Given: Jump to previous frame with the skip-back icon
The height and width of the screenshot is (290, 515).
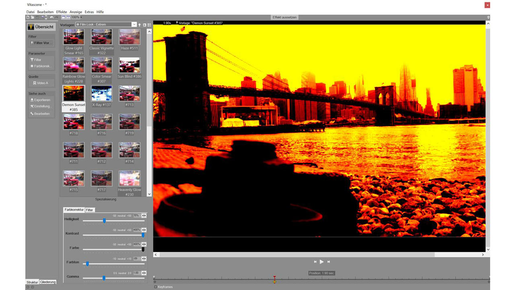Looking at the screenshot, I should point(315,262).
